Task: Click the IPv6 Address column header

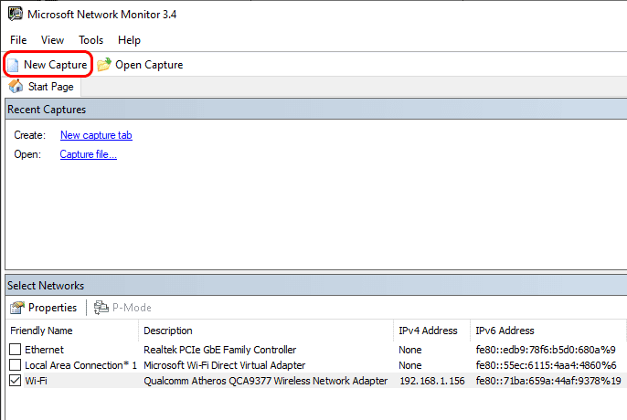Action: tap(505, 331)
